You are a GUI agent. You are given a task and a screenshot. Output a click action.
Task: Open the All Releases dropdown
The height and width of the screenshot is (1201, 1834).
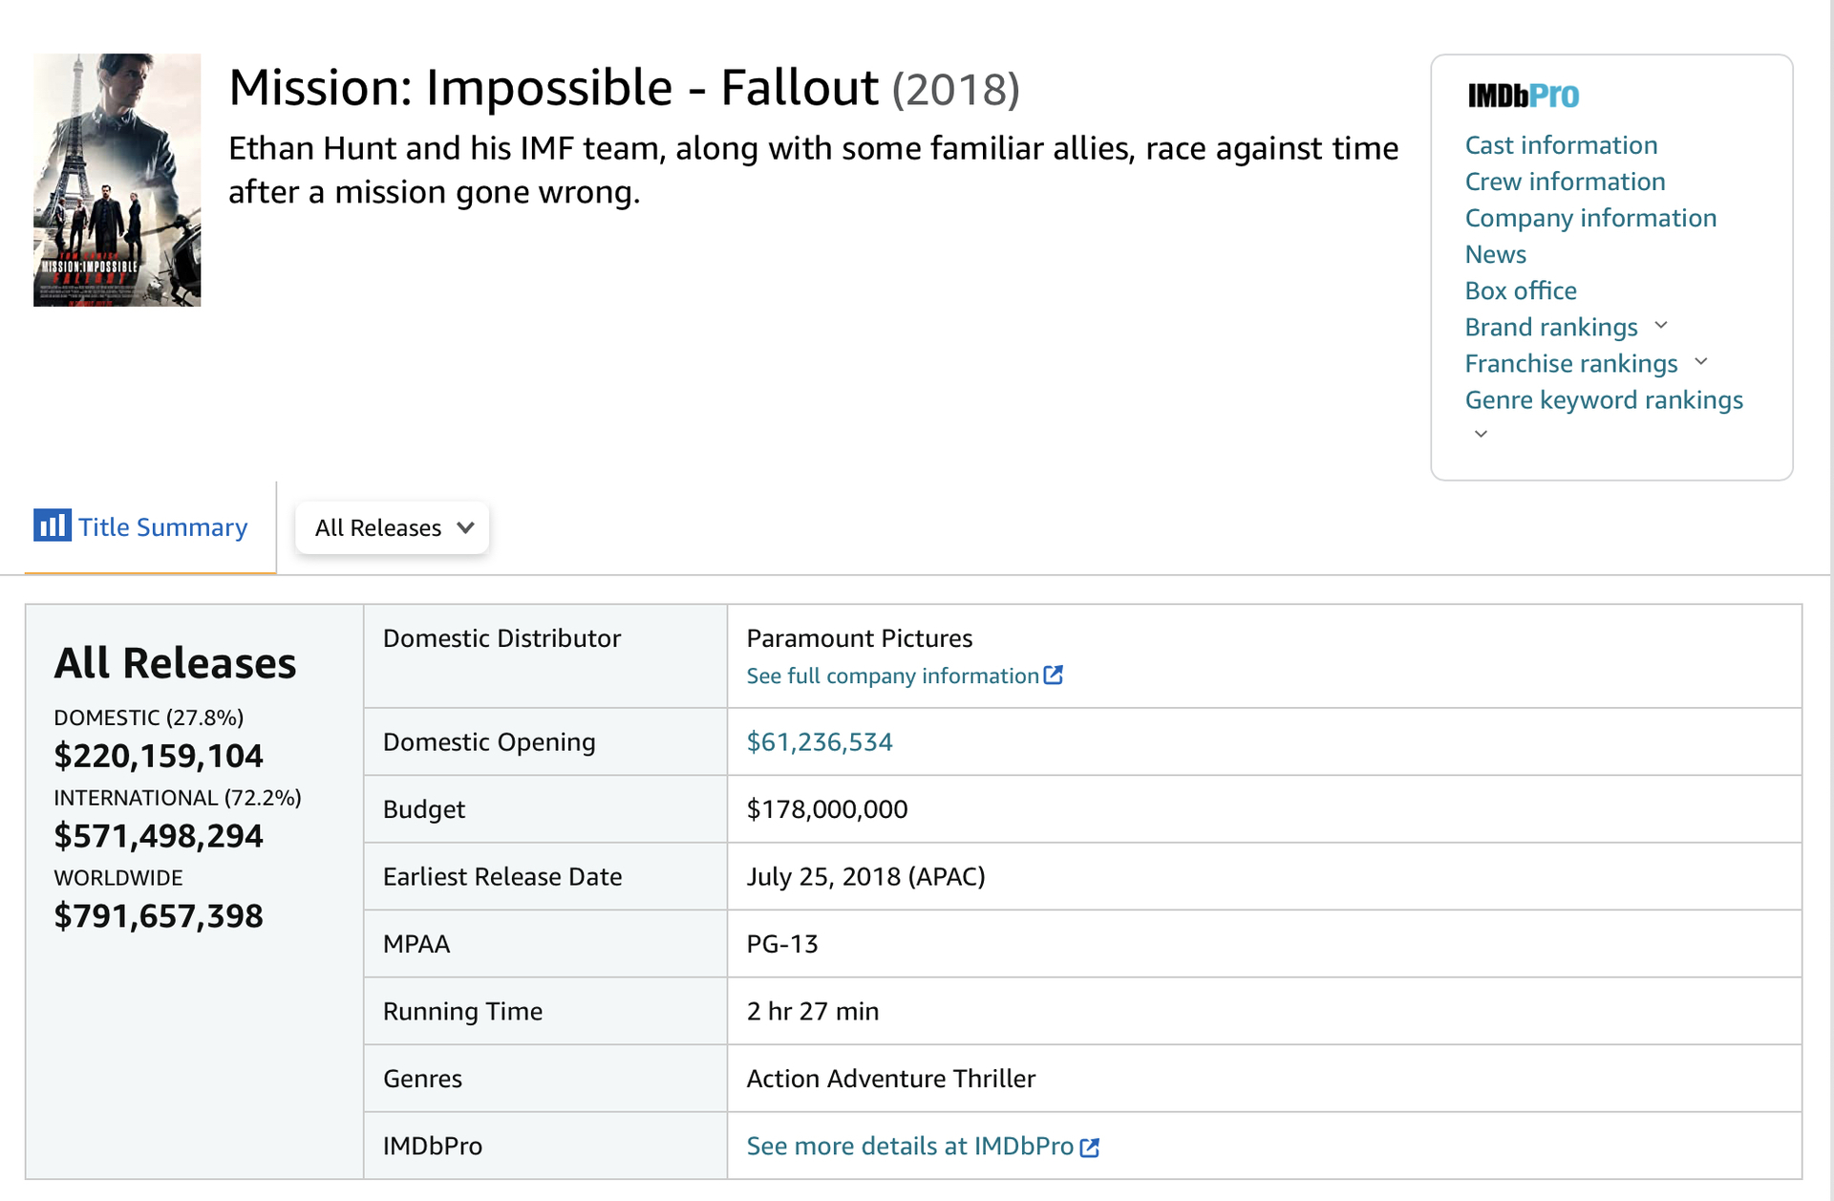[x=393, y=527]
